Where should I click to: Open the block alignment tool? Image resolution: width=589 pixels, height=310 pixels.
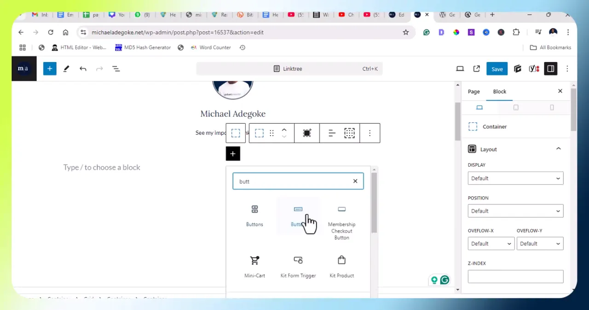coord(332,133)
